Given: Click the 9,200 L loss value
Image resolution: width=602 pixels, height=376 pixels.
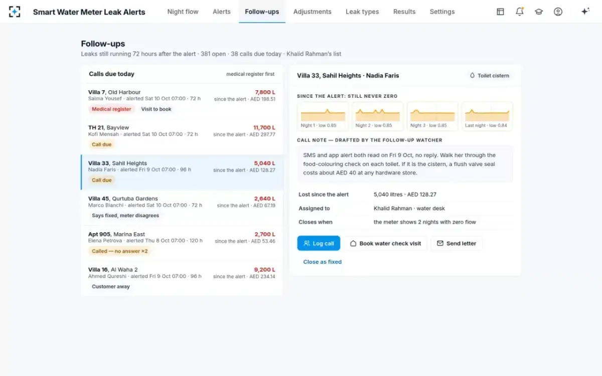Looking at the screenshot, I should (x=265, y=270).
